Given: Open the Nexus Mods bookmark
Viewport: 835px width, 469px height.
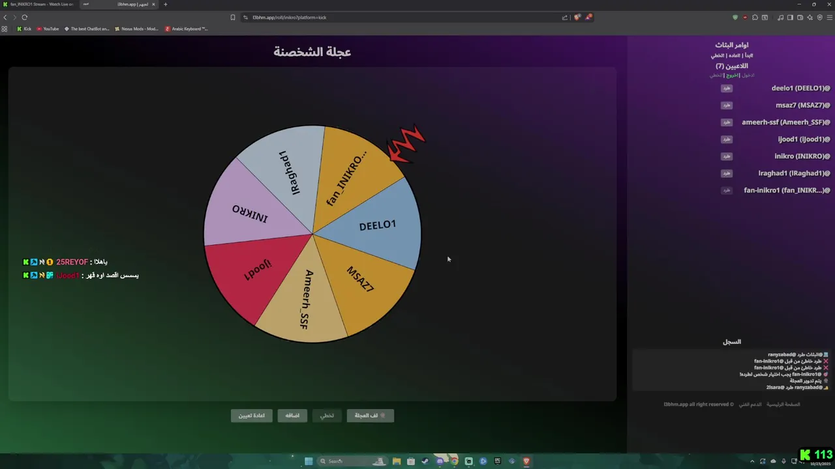Looking at the screenshot, I should tap(137, 29).
